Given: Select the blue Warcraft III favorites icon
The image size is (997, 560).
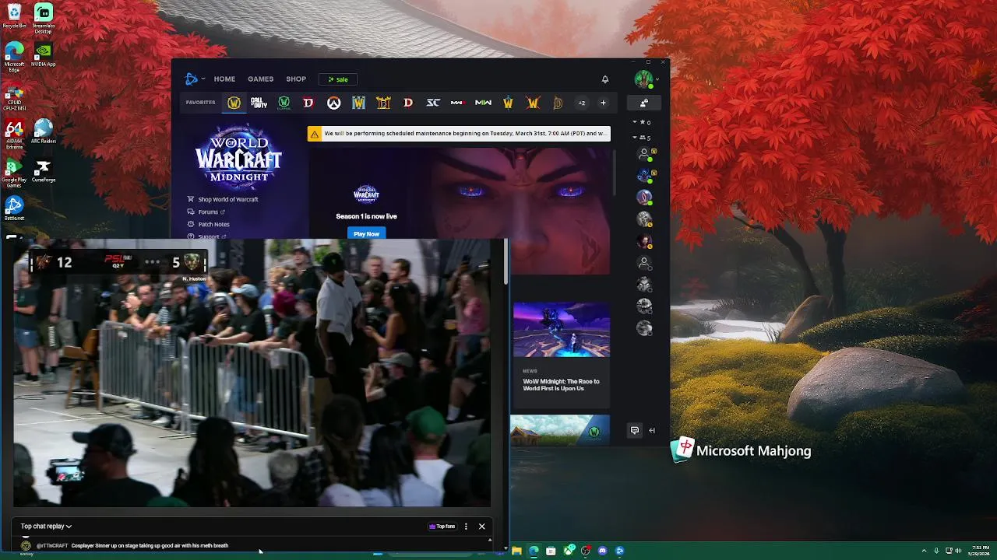Looking at the screenshot, I should (x=358, y=103).
